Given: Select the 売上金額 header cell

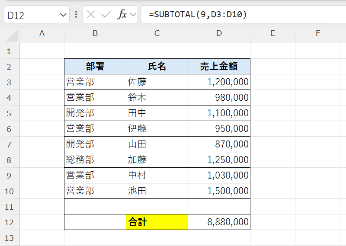Looking at the screenshot, I should (x=219, y=67).
